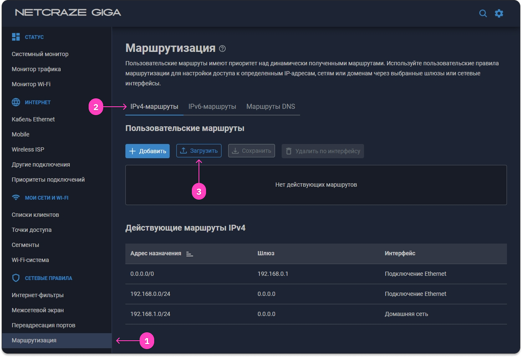The height and width of the screenshot is (357, 522).
Task: Select the IPv4-маршруты tab
Action: (154, 106)
